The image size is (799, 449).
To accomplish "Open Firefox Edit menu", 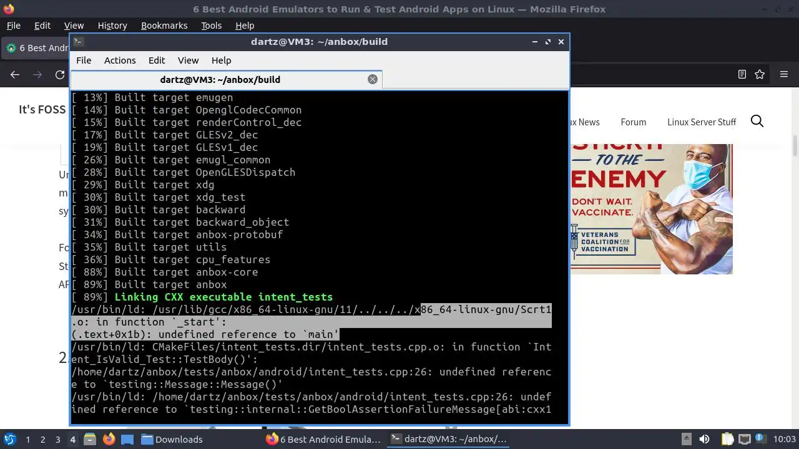I will [42, 26].
